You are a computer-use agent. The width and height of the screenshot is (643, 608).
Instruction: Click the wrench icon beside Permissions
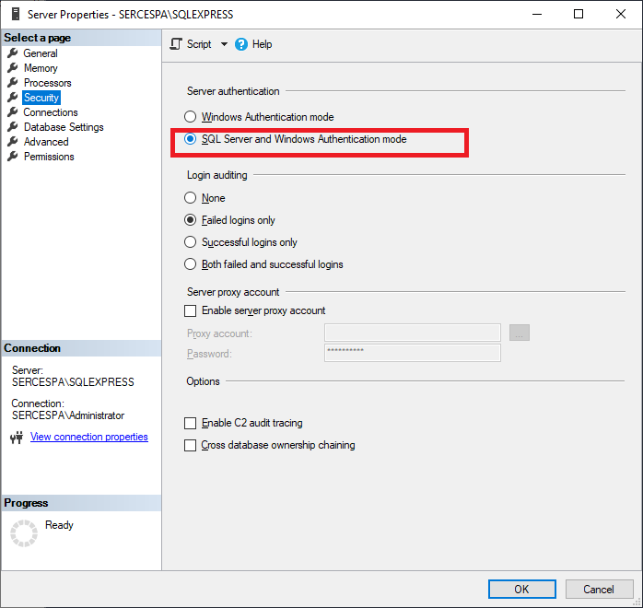coord(13,157)
